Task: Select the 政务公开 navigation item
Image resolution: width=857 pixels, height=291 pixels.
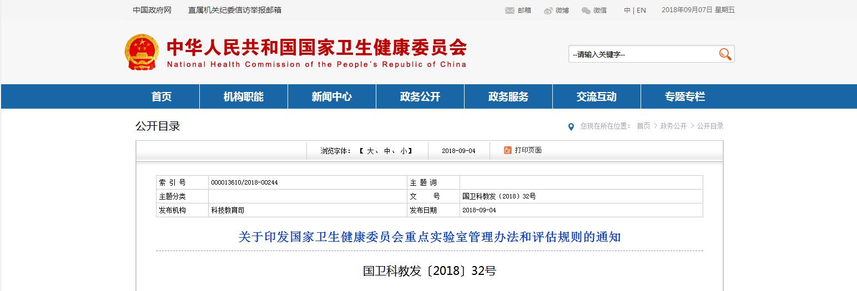Action: [x=420, y=97]
